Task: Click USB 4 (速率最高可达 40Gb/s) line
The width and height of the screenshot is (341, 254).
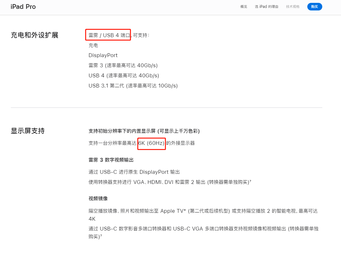Action: [x=124, y=75]
